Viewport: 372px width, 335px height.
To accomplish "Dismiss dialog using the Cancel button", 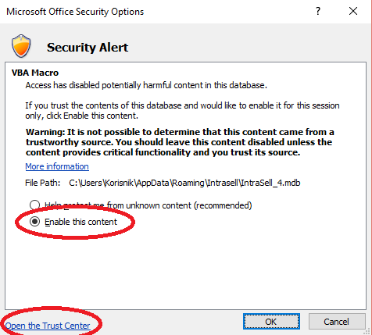I will pos(337,322).
